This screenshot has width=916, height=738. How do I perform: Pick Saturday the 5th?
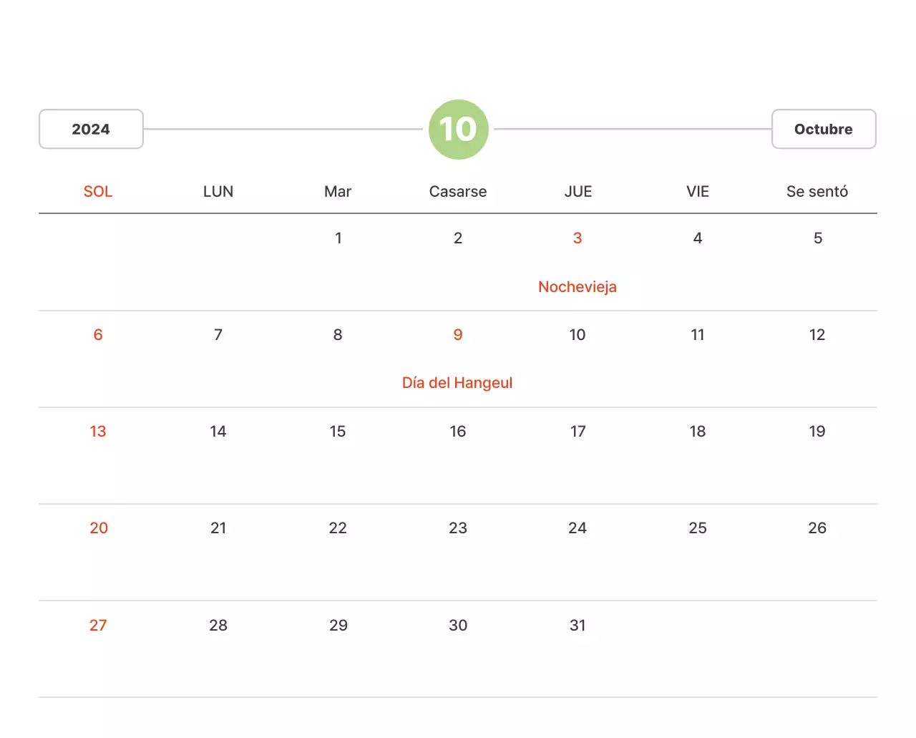pyautogui.click(x=818, y=238)
